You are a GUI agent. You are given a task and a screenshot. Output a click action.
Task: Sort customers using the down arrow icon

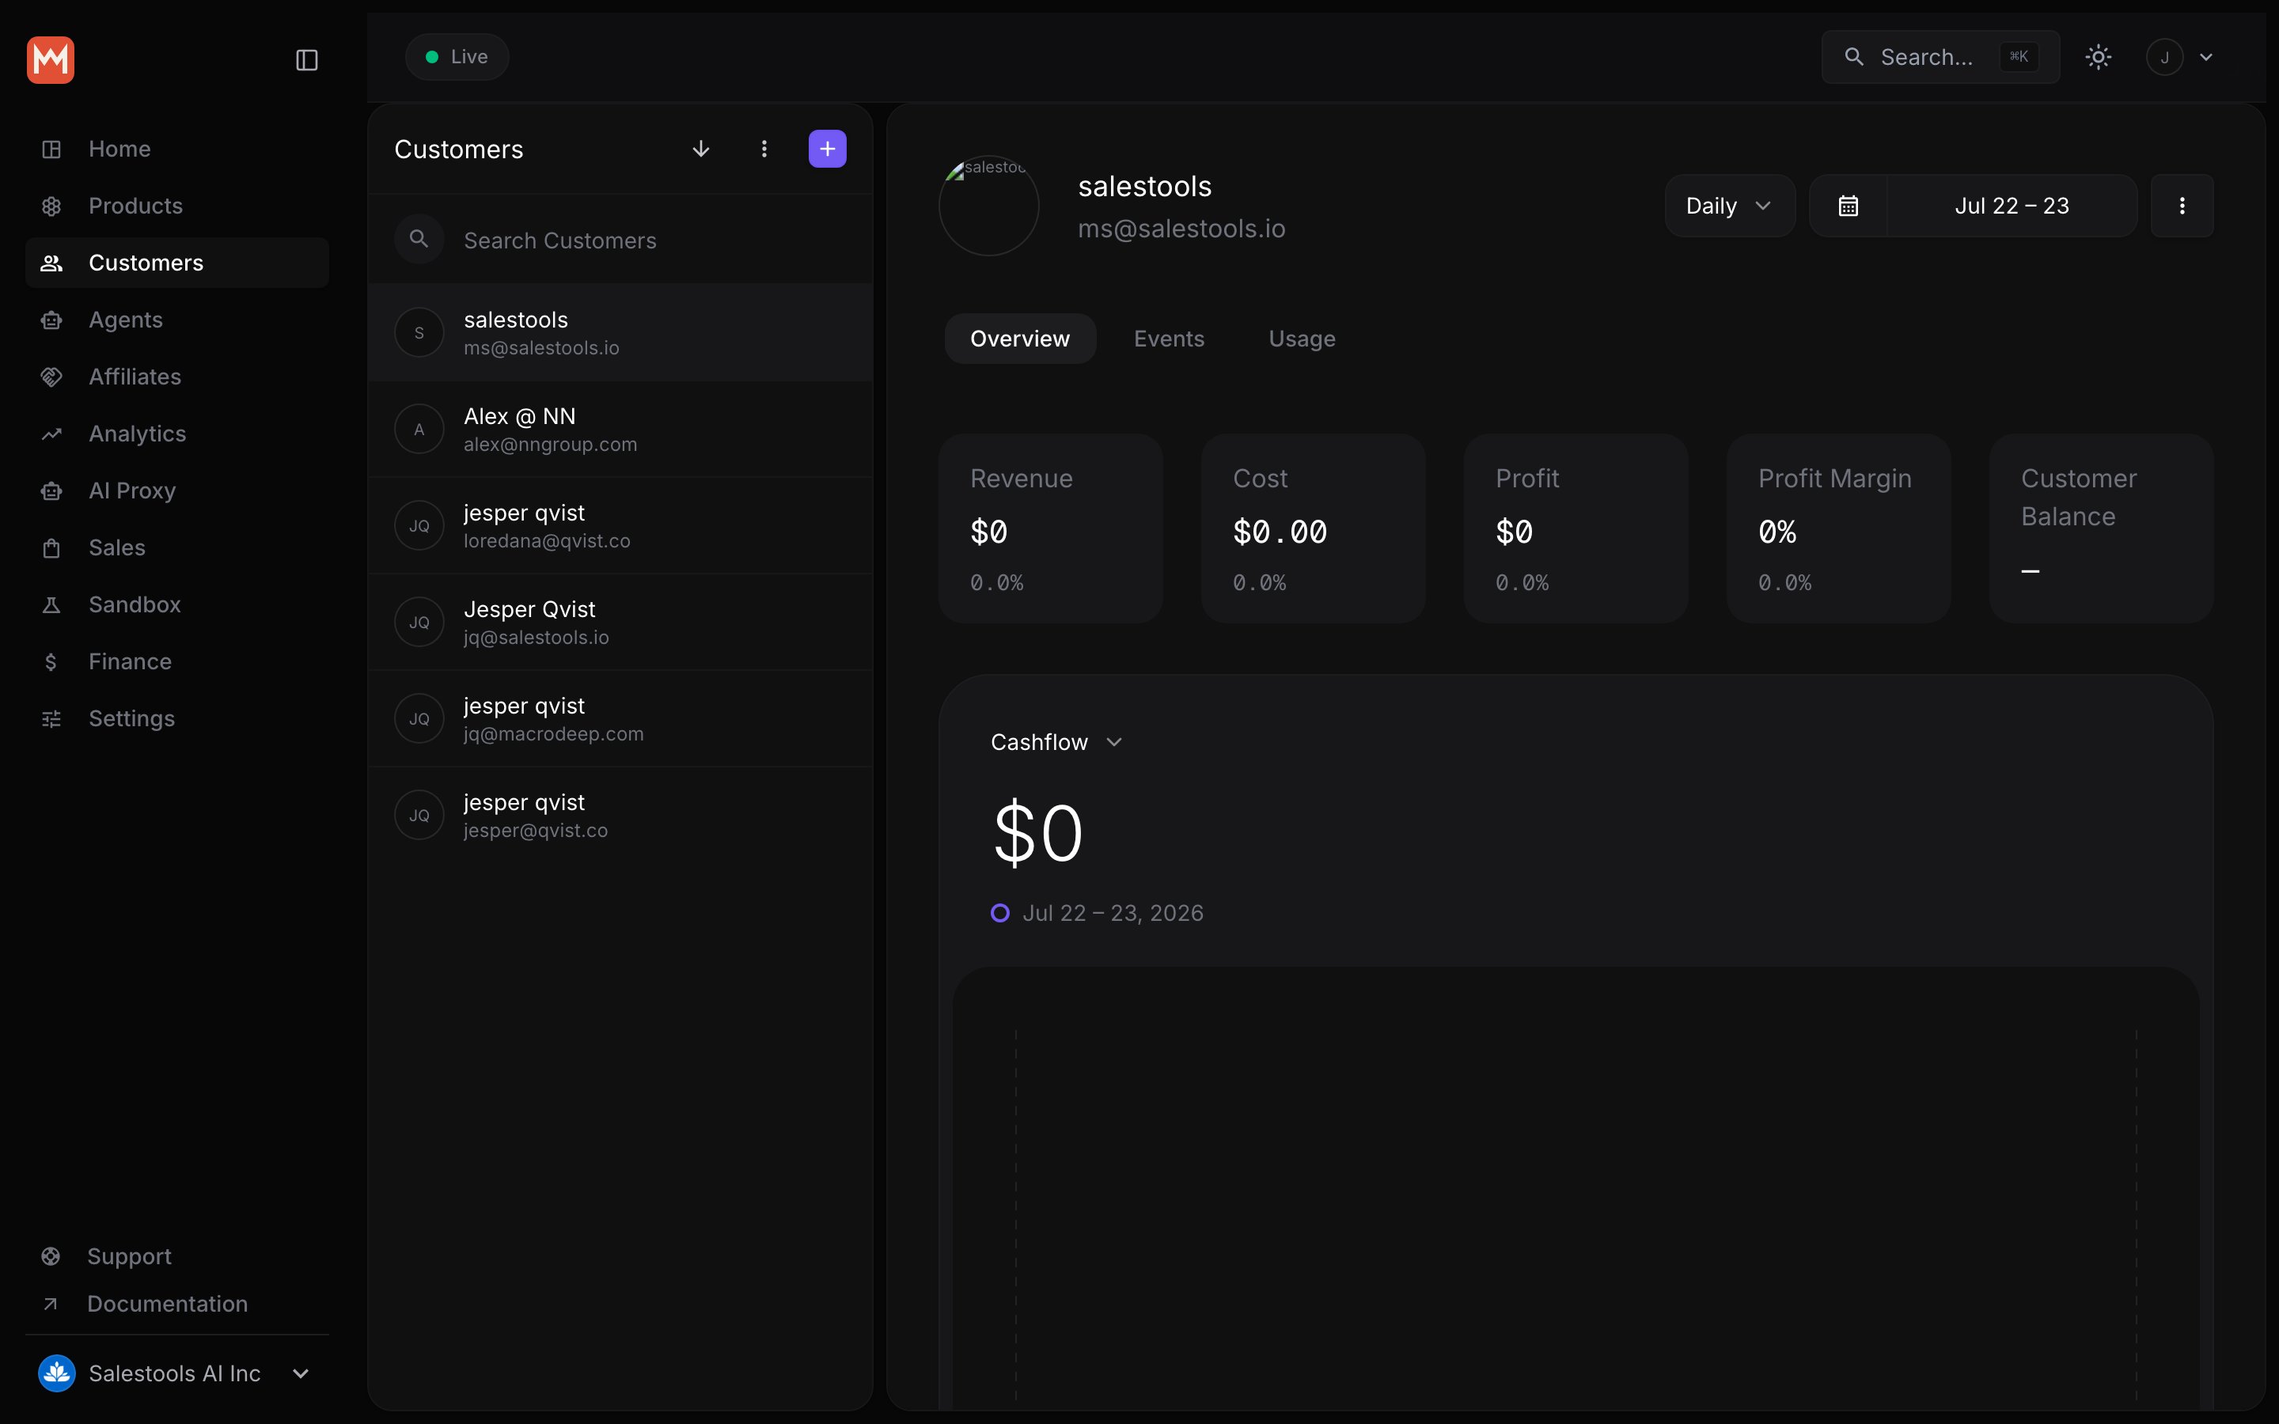click(700, 149)
